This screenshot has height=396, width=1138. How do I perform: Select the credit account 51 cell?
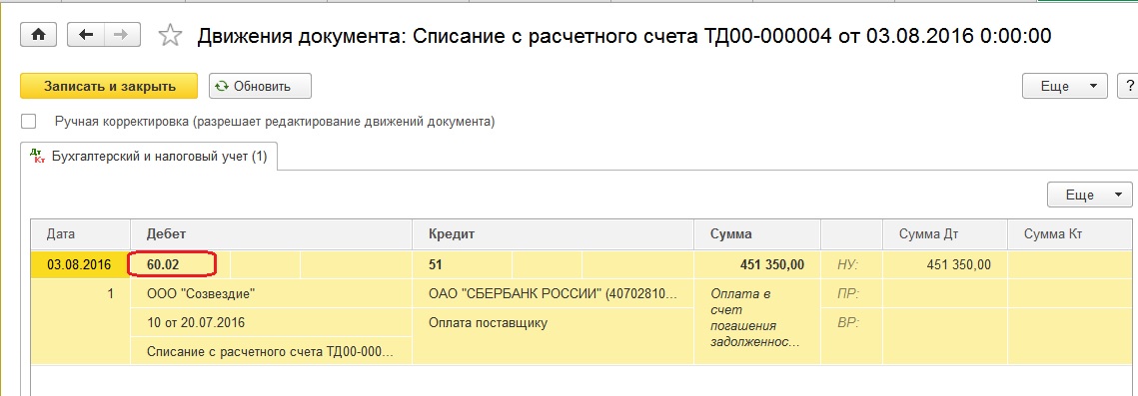(x=462, y=265)
